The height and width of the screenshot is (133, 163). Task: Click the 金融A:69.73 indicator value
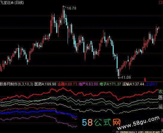point(68,84)
